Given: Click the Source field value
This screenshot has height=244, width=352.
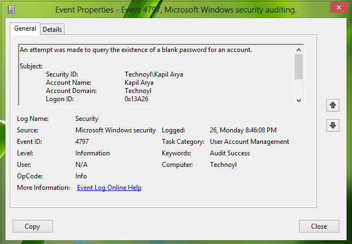Looking at the screenshot, I should point(115,130).
